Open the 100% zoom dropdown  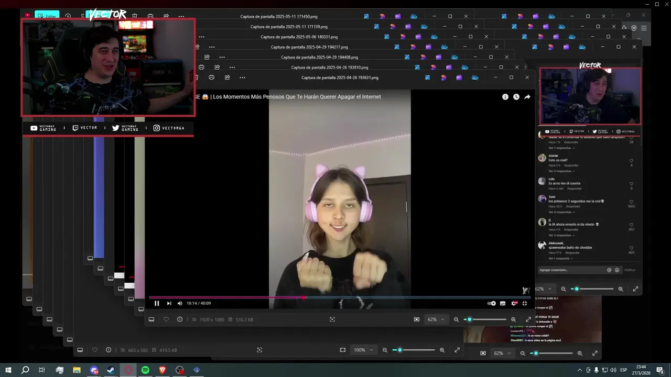point(363,350)
